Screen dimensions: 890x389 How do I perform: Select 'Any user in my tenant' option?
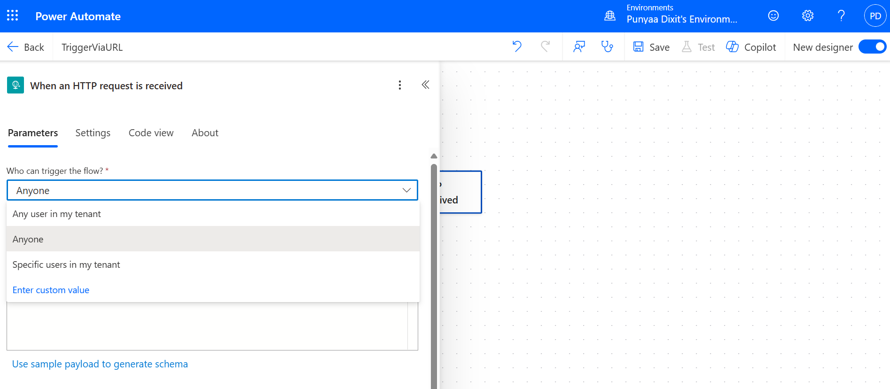[57, 214]
